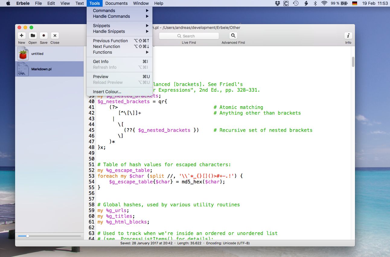
Task: Open the Time Machine menu bar icon
Action: coord(296,3)
